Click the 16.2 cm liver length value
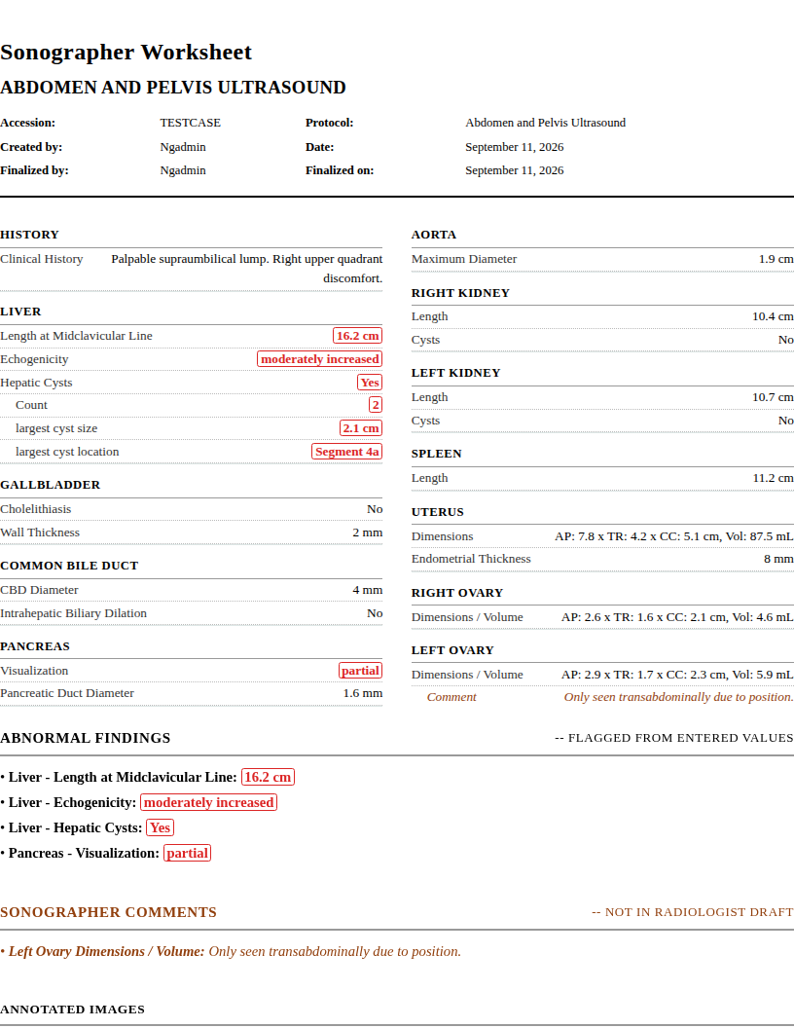The height and width of the screenshot is (1028, 794). tap(358, 336)
